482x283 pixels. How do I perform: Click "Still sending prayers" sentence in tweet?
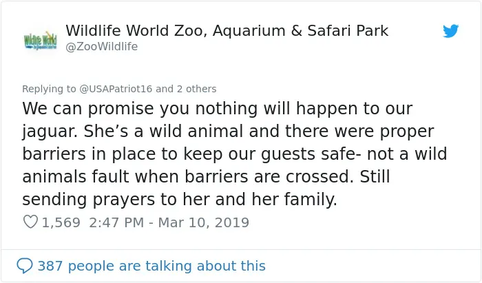point(206,188)
